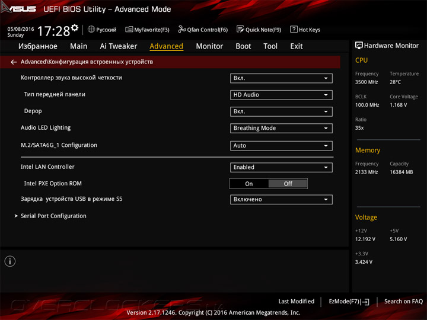Click the Hardware Monitor screen icon

coord(359,46)
